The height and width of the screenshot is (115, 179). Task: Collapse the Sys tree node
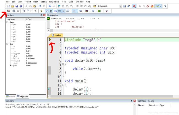point(7,44)
